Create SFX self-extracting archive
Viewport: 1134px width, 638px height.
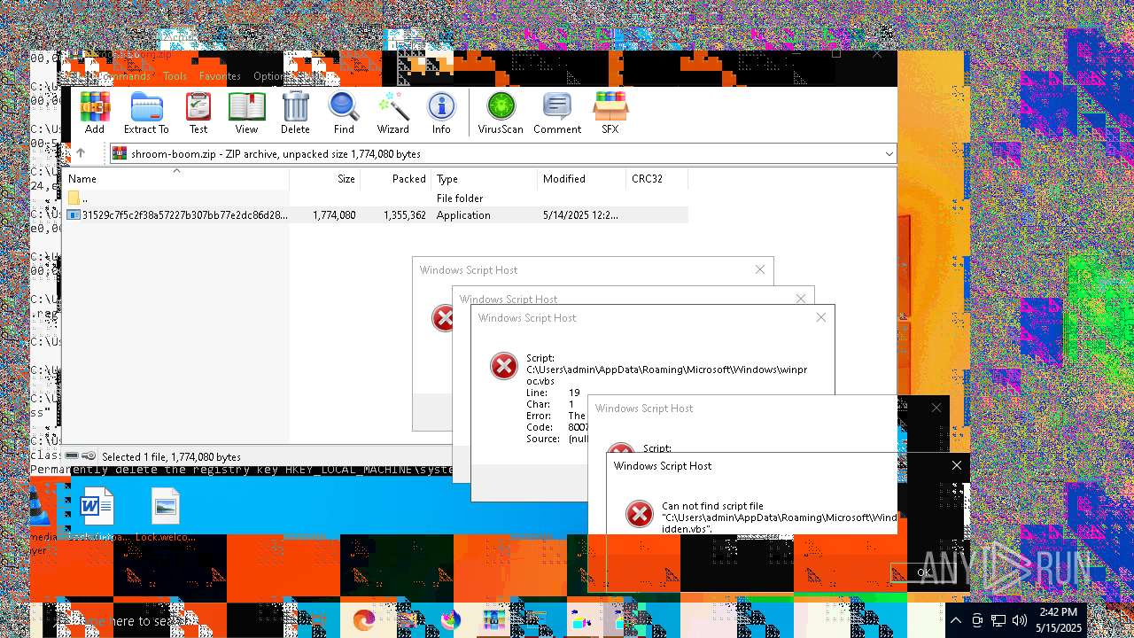click(x=610, y=113)
